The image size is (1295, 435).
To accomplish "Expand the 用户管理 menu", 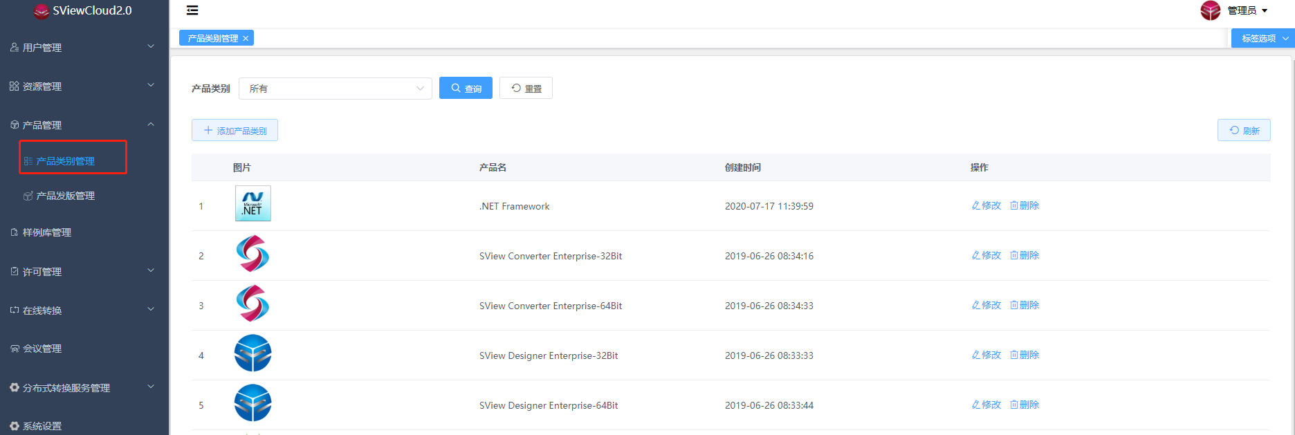I will (x=84, y=47).
